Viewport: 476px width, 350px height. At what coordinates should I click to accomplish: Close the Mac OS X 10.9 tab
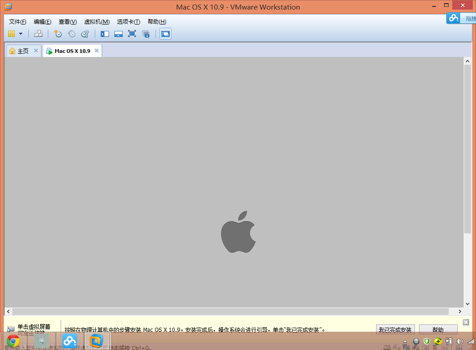pos(97,51)
